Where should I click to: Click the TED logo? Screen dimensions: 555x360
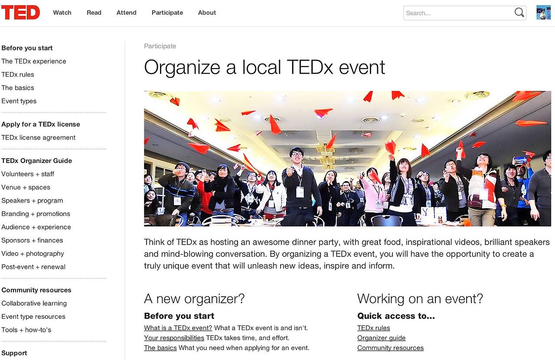click(x=20, y=13)
